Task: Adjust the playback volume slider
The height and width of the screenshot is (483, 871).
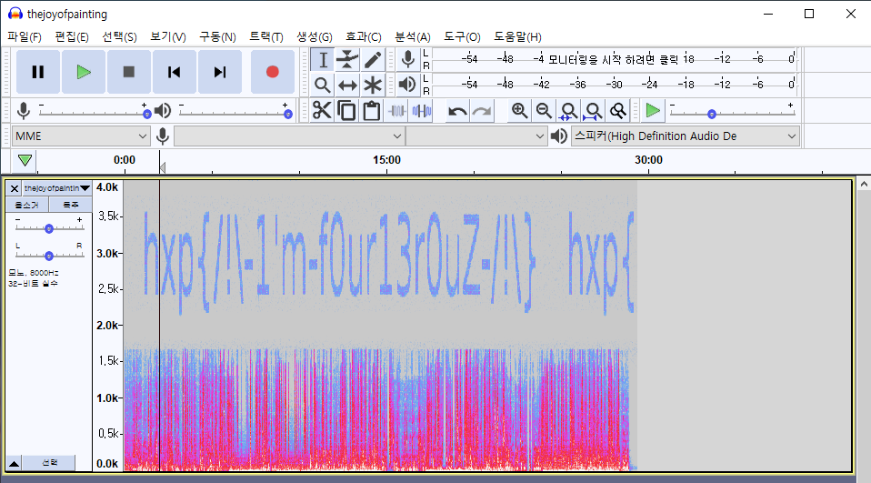Action: click(x=235, y=113)
